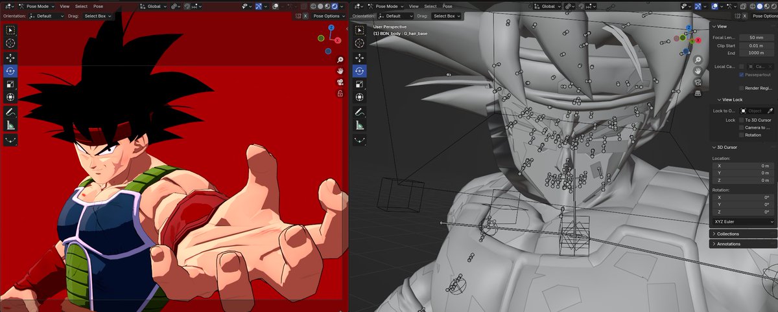
Task: Select the Measure tool in left viewport
Action: pyautogui.click(x=11, y=125)
